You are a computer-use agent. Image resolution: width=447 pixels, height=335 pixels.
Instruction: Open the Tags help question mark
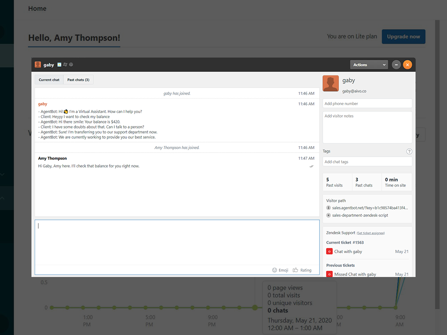(409, 151)
